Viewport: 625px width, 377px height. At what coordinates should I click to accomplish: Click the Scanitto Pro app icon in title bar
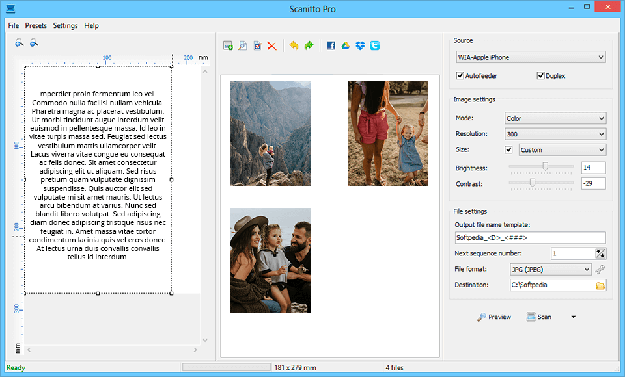point(10,8)
